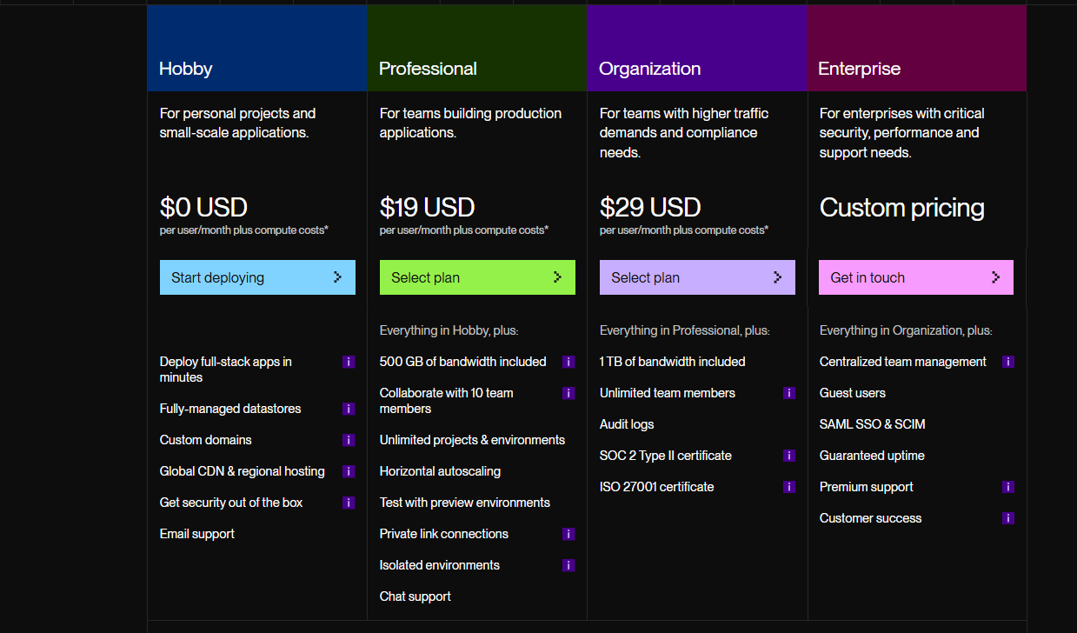
Task: Select plan under Professional tier
Action: coord(477,277)
